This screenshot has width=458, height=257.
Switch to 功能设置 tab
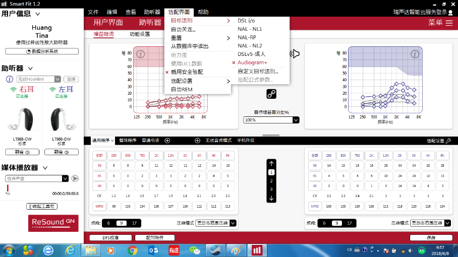tap(140, 34)
